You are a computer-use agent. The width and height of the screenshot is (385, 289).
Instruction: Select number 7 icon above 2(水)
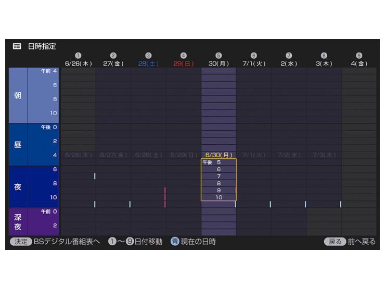(289, 56)
